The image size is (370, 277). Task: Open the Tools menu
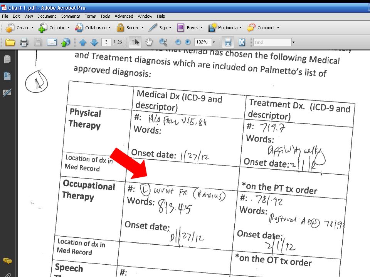105,16
